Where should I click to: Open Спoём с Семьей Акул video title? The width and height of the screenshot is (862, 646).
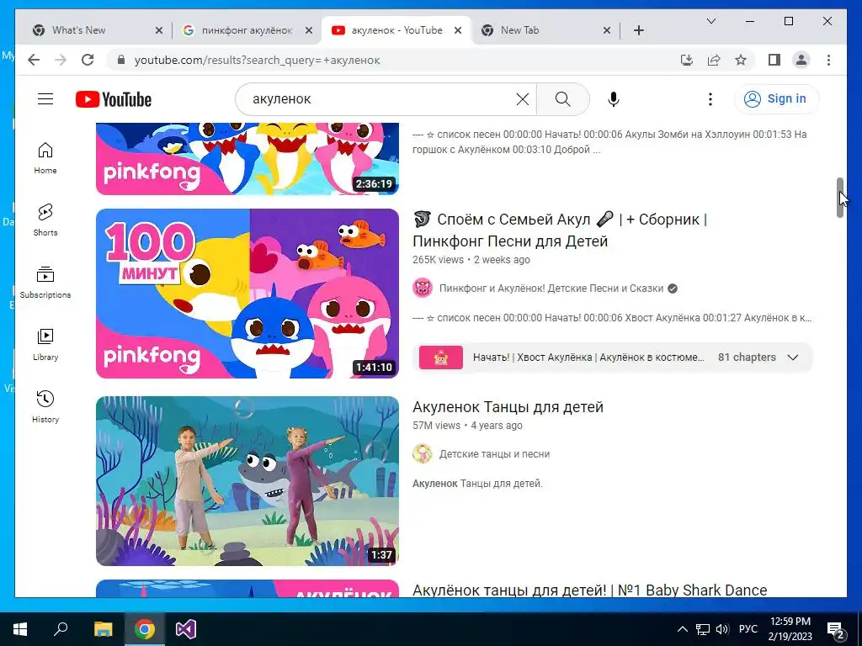point(560,230)
